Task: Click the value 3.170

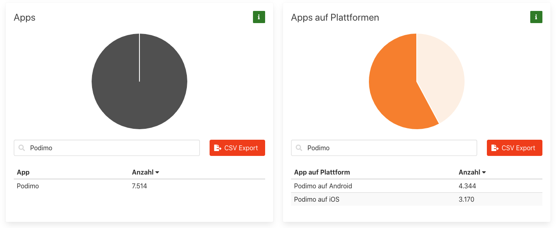Action: click(x=466, y=199)
